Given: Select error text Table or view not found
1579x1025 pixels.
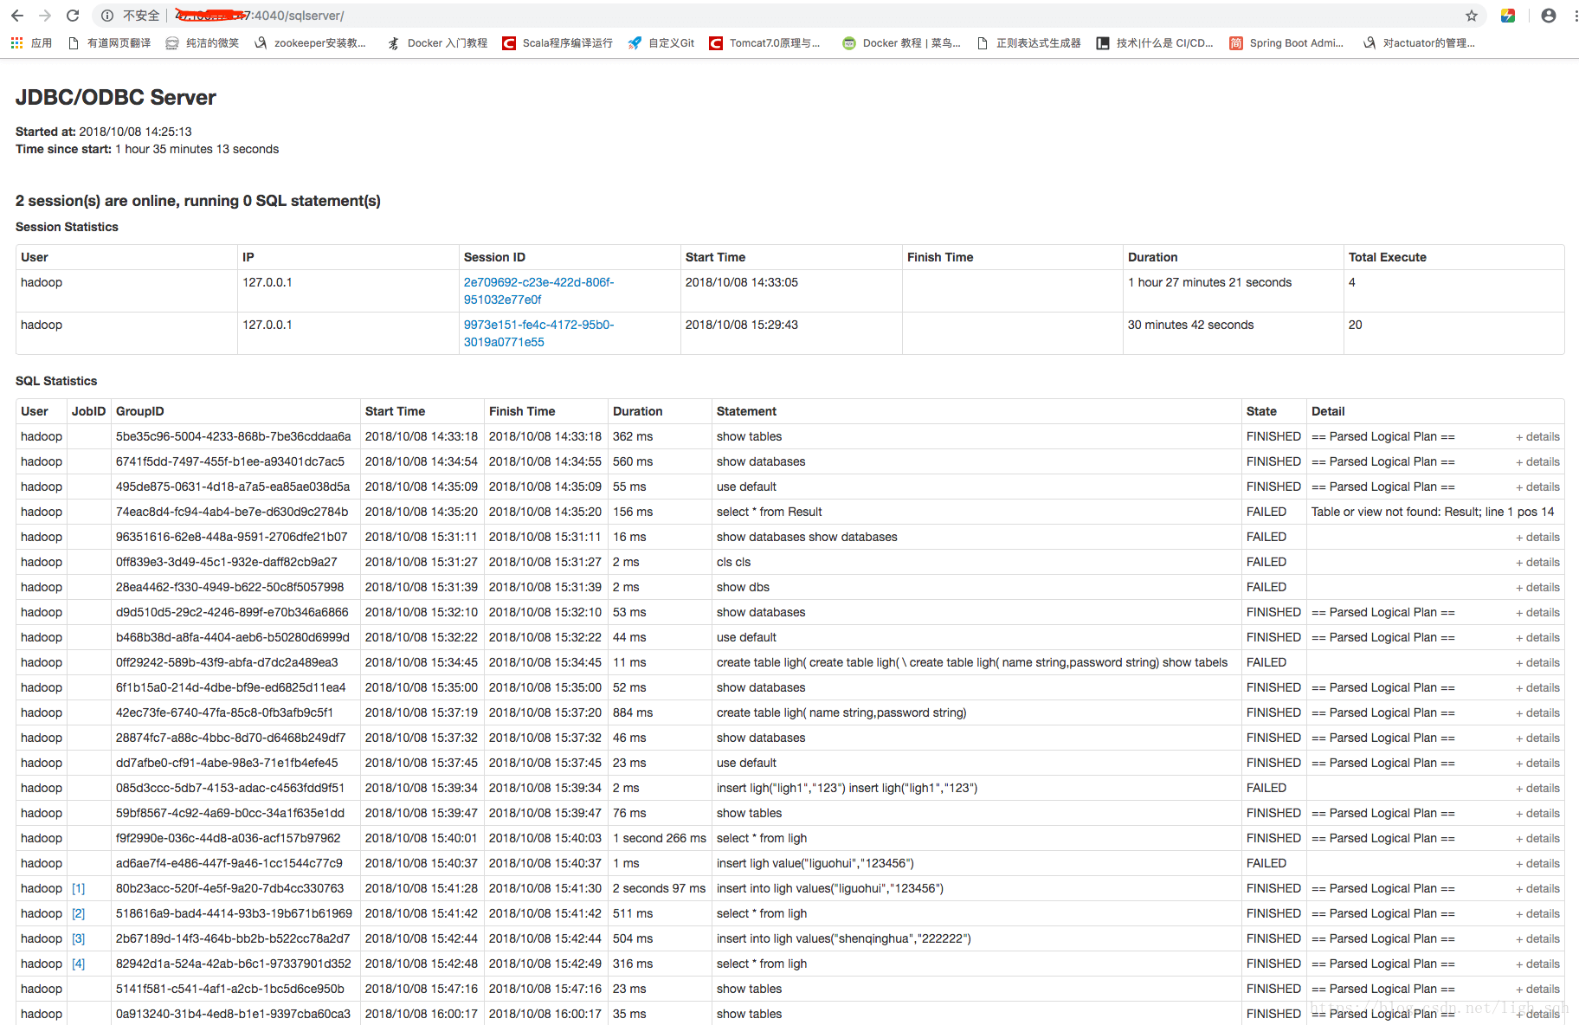Looking at the screenshot, I should 1433,512.
